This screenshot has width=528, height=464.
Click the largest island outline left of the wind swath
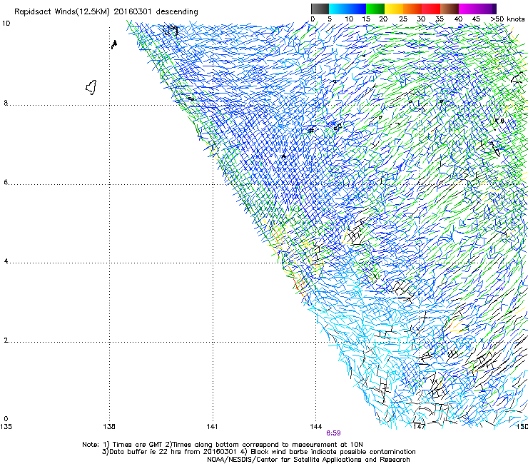click(x=91, y=87)
